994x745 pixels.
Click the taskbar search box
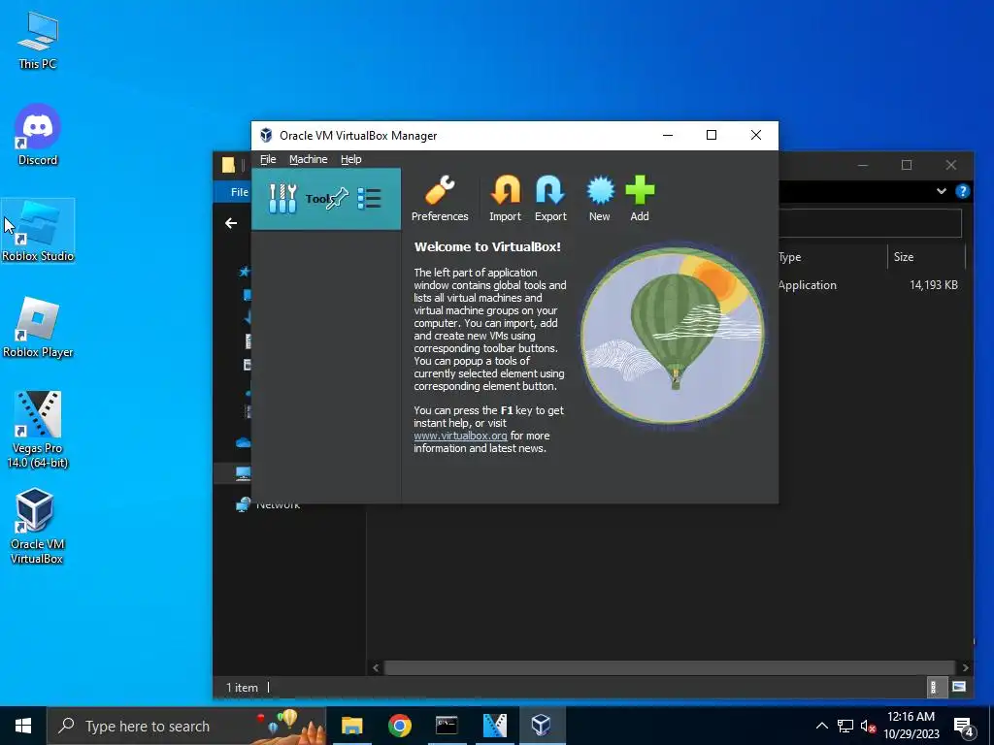186,726
